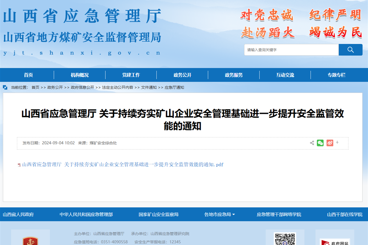The height and width of the screenshot is (245, 368).
Task: Click the PDF file icon before attachment
Action: [x=19, y=165]
